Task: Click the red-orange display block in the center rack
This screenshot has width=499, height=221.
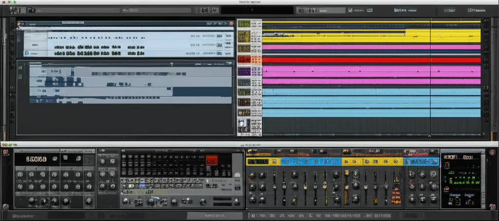Action: click(211, 160)
